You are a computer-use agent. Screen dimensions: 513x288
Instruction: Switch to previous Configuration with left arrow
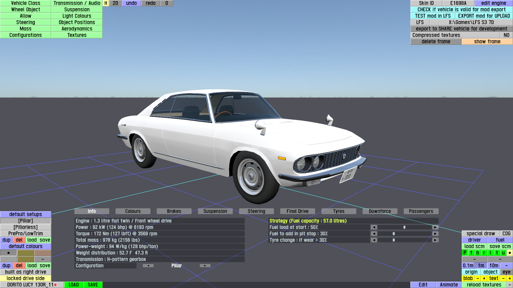tap(148, 266)
